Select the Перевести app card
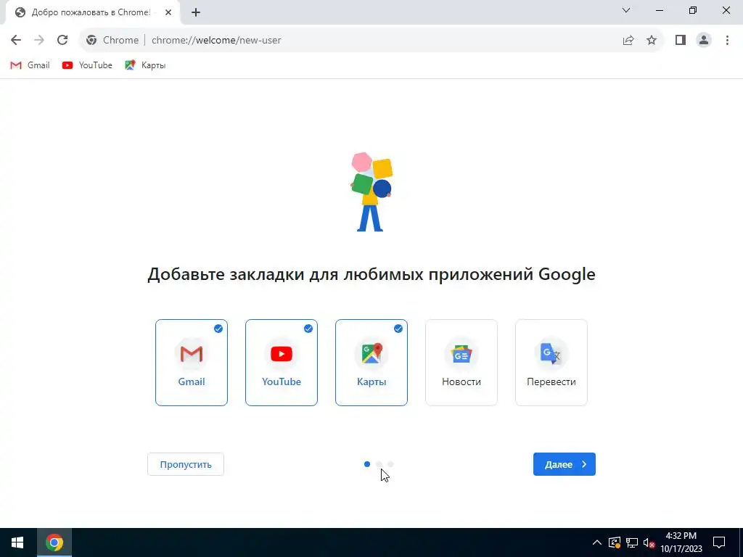 coord(551,363)
